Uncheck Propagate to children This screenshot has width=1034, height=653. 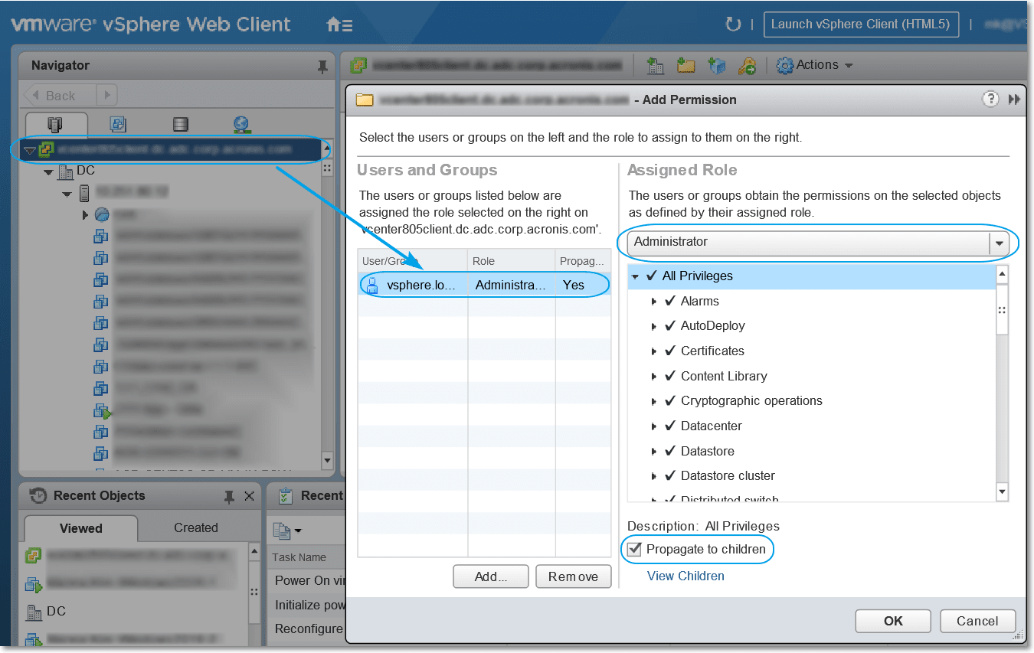(x=634, y=549)
